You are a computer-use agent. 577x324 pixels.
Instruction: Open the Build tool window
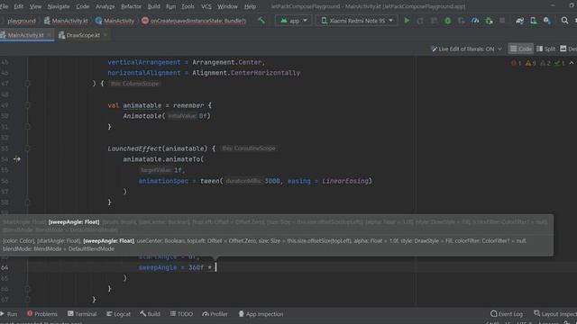[151, 314]
